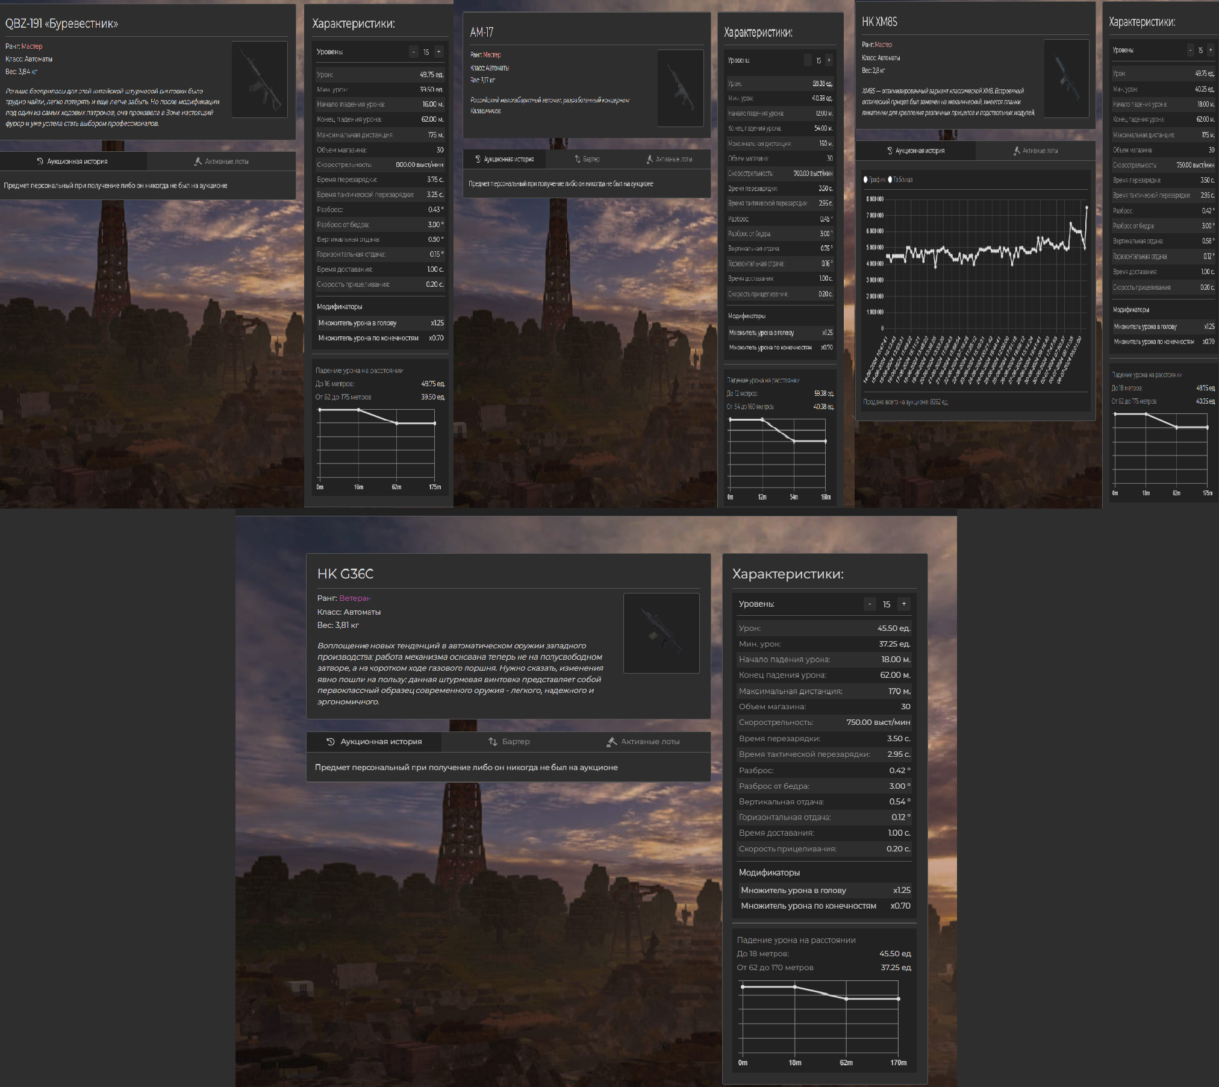The height and width of the screenshot is (1087, 1219).
Task: Click the '8 000 000' axis label on XM8S chart
Action: (874, 199)
